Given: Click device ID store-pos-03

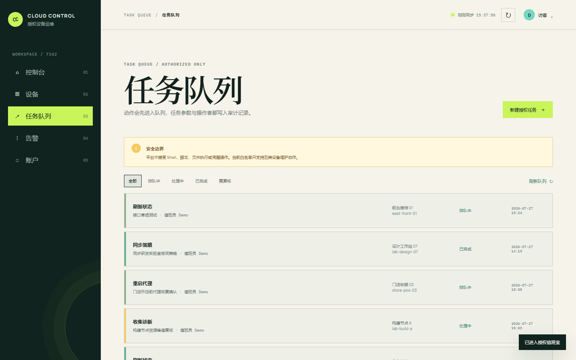Looking at the screenshot, I should (x=404, y=290).
